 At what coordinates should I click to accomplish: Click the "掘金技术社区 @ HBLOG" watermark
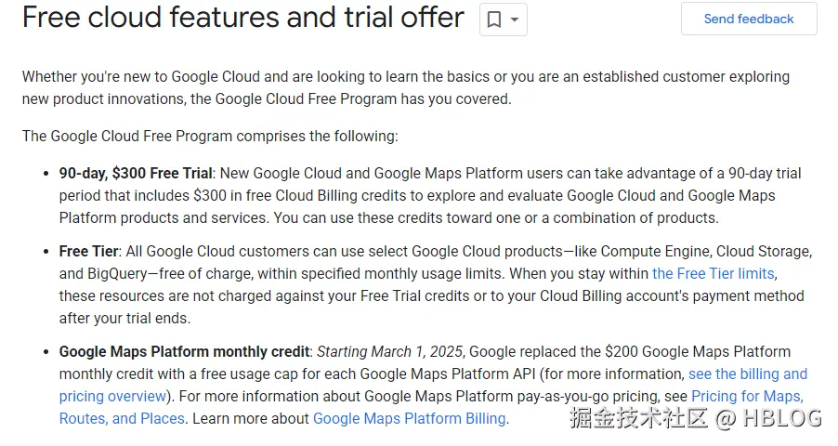(x=695, y=418)
